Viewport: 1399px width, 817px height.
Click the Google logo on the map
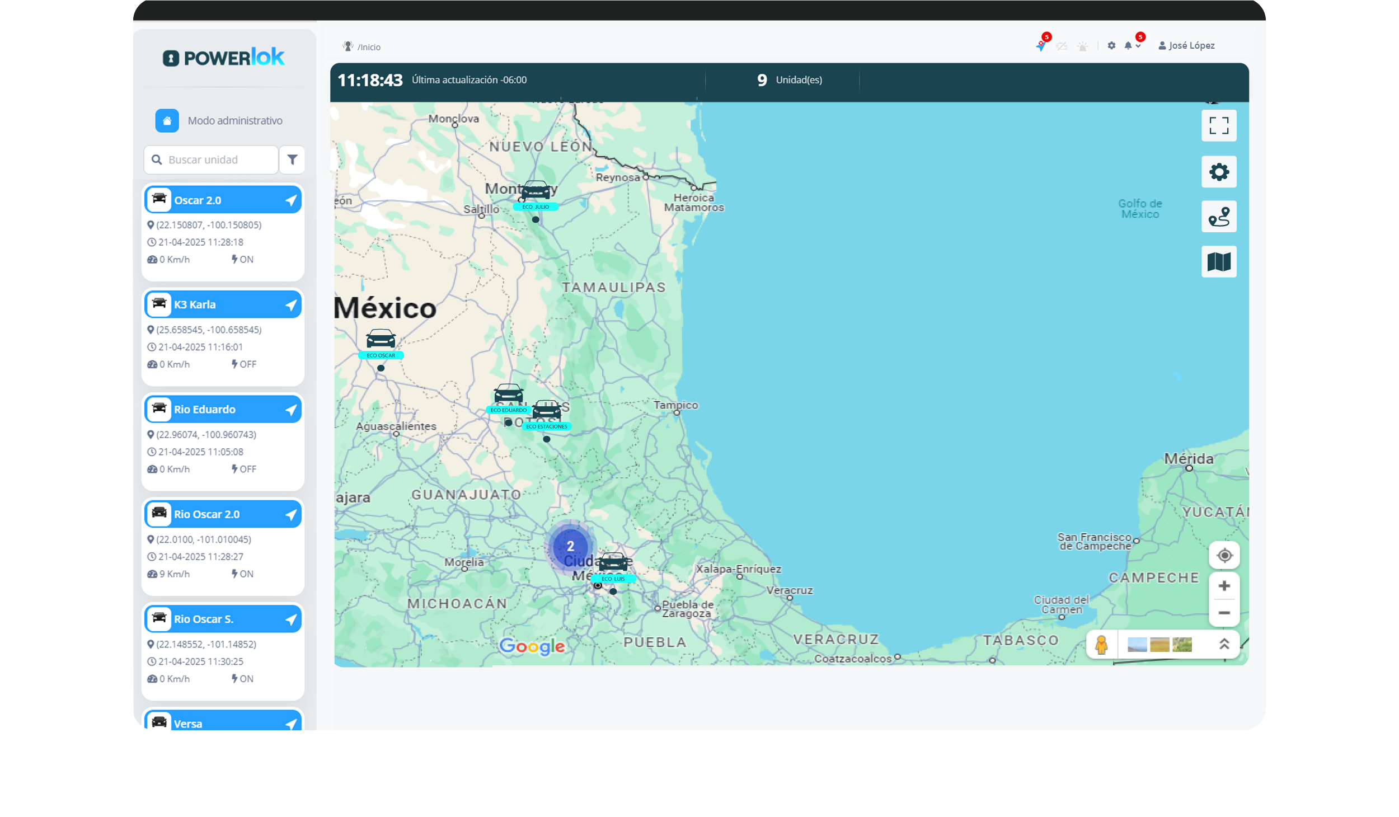(x=531, y=646)
